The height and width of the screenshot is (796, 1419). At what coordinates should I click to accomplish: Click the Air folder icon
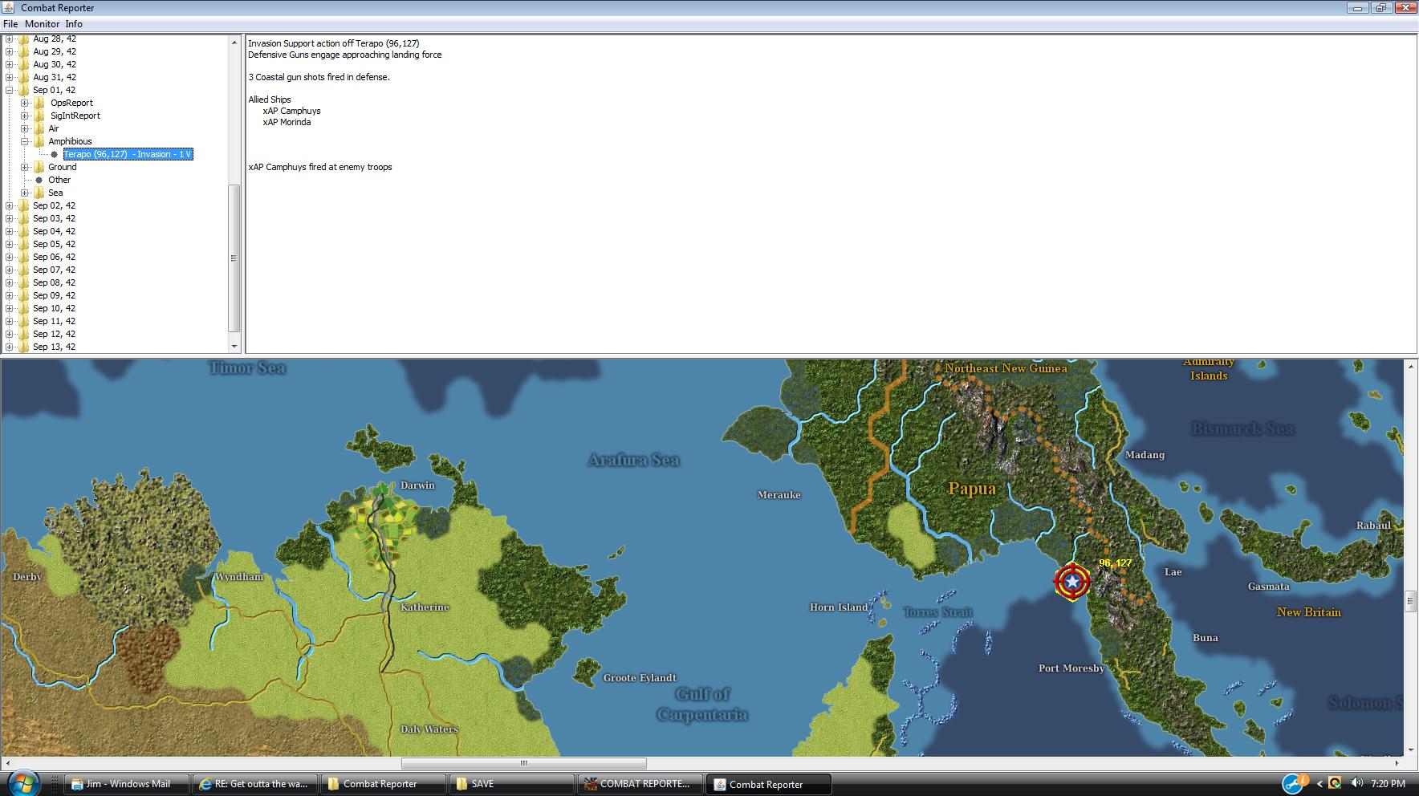tap(39, 128)
